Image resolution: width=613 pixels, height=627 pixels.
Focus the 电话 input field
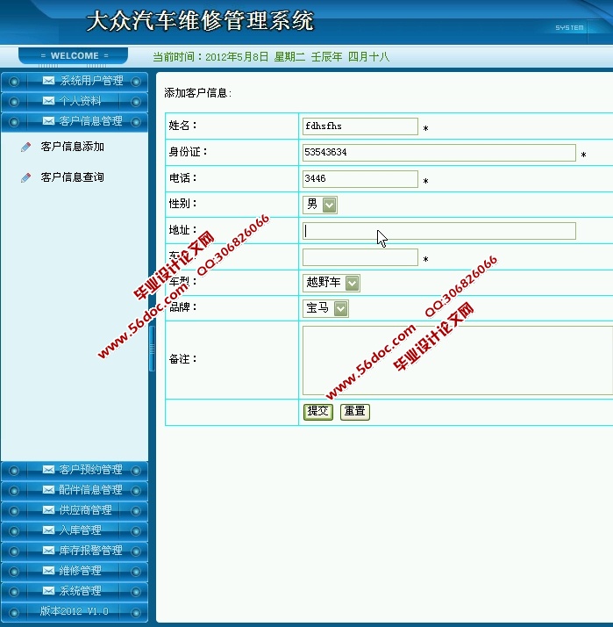coord(360,179)
